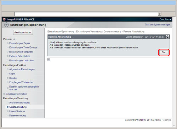Image resolution: width=177 pixels, height=129 pixels.
Task: Open Mail an Systemmanager link
Action: click(158, 24)
